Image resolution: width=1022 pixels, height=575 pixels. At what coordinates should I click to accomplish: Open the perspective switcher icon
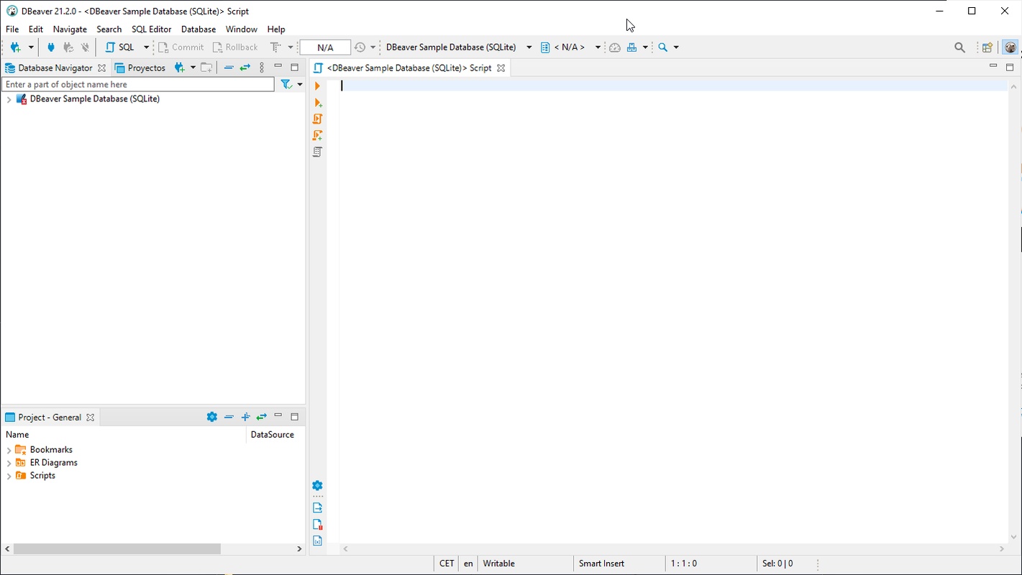click(x=987, y=47)
